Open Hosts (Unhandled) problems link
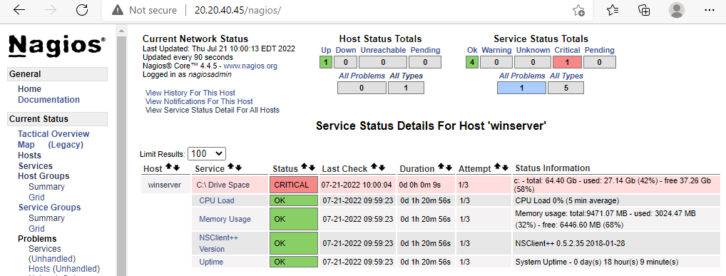Viewport: 726px width, 276px height. [64, 269]
